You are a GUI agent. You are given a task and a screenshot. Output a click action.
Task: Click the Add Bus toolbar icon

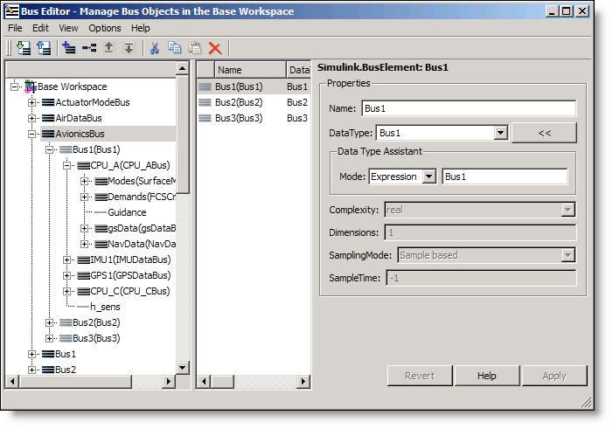69,49
